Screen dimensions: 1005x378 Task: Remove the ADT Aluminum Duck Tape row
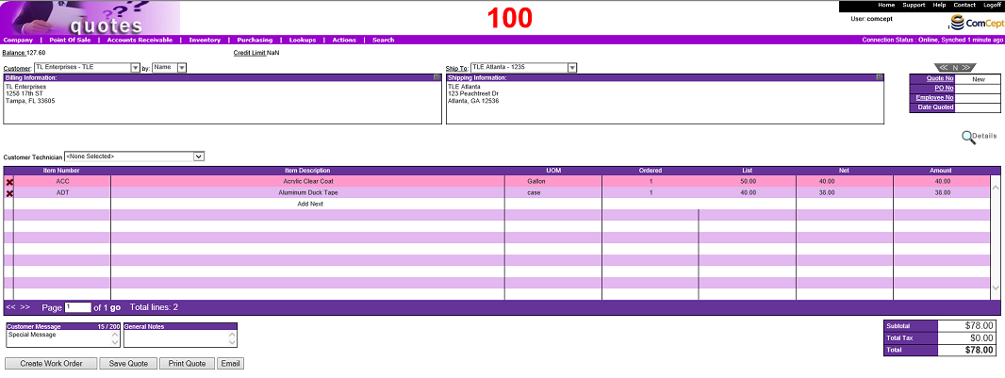(x=10, y=193)
